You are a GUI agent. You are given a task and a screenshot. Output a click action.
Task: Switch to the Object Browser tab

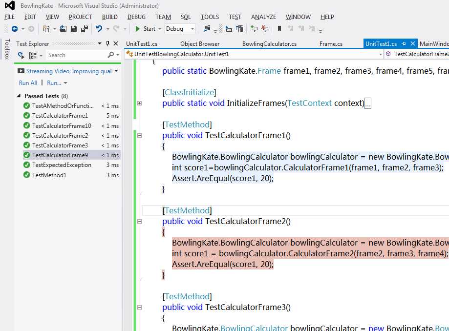click(x=200, y=44)
